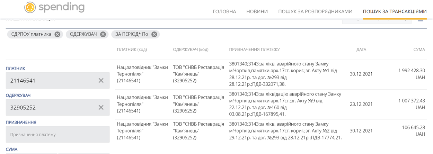This screenshot has width=433, height=154.
Task: Clear the ПЛАТНИК field with X
Action: click(x=101, y=80)
